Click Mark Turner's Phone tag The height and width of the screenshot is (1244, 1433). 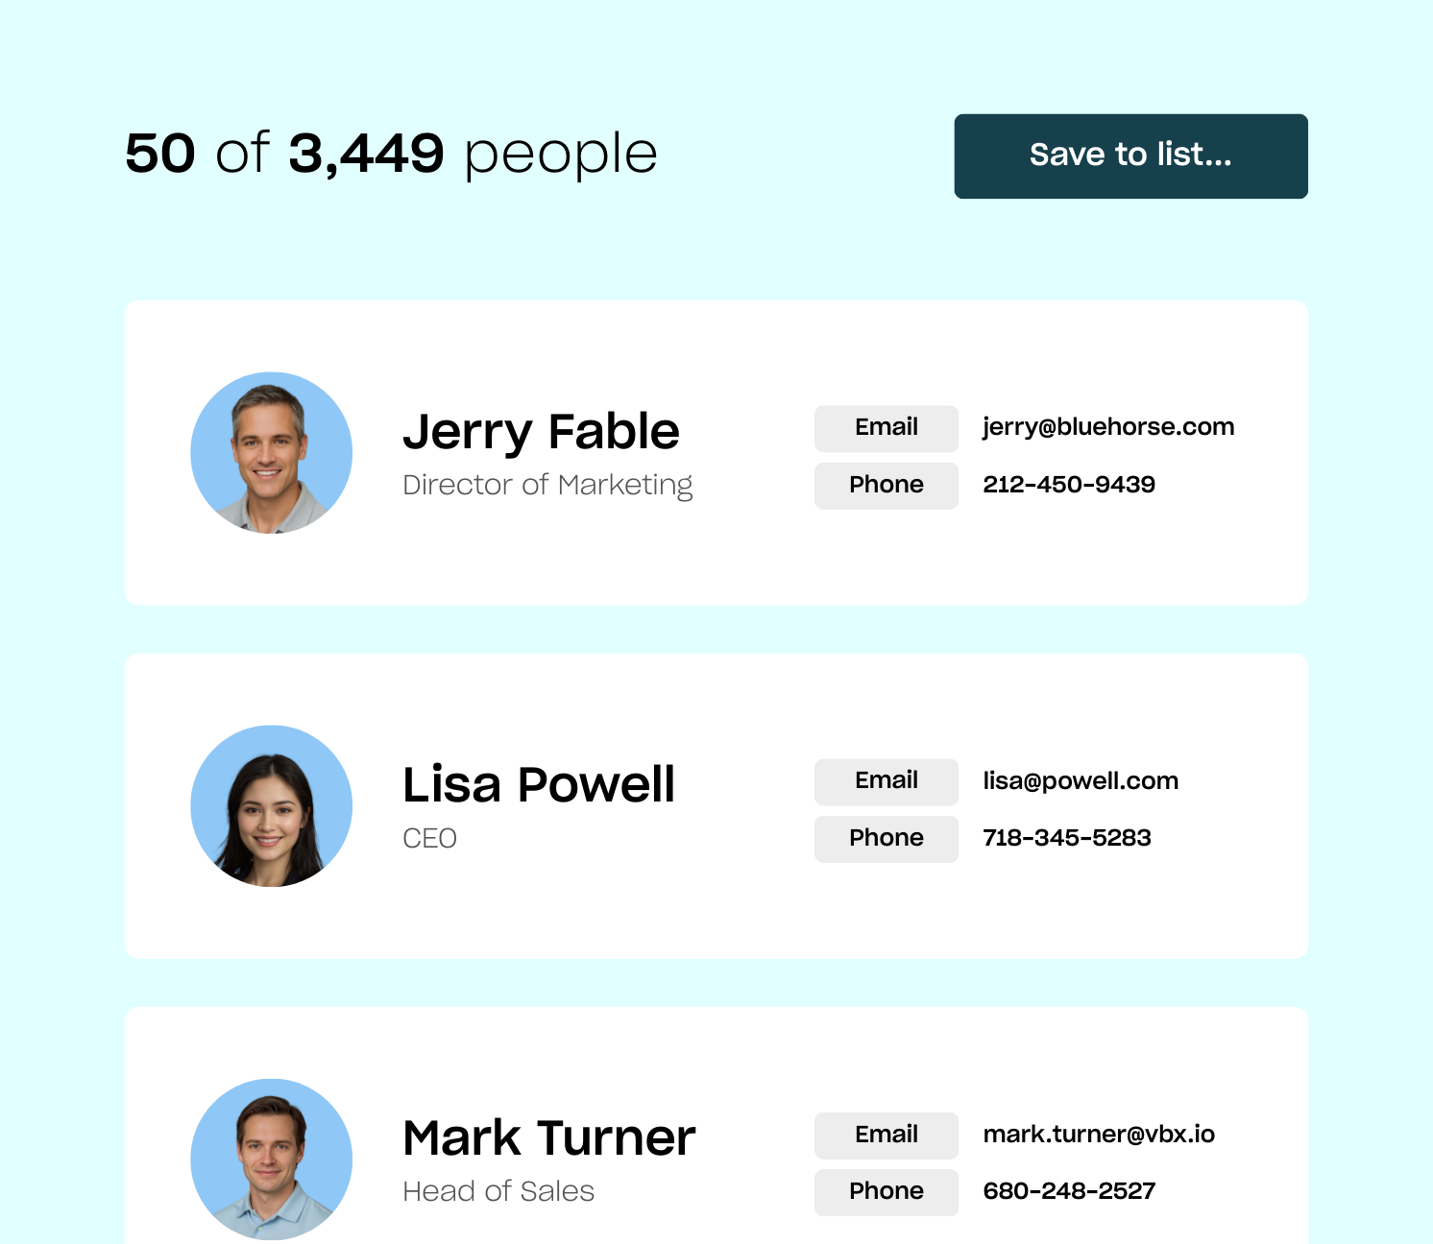pyautogui.click(x=886, y=1192)
